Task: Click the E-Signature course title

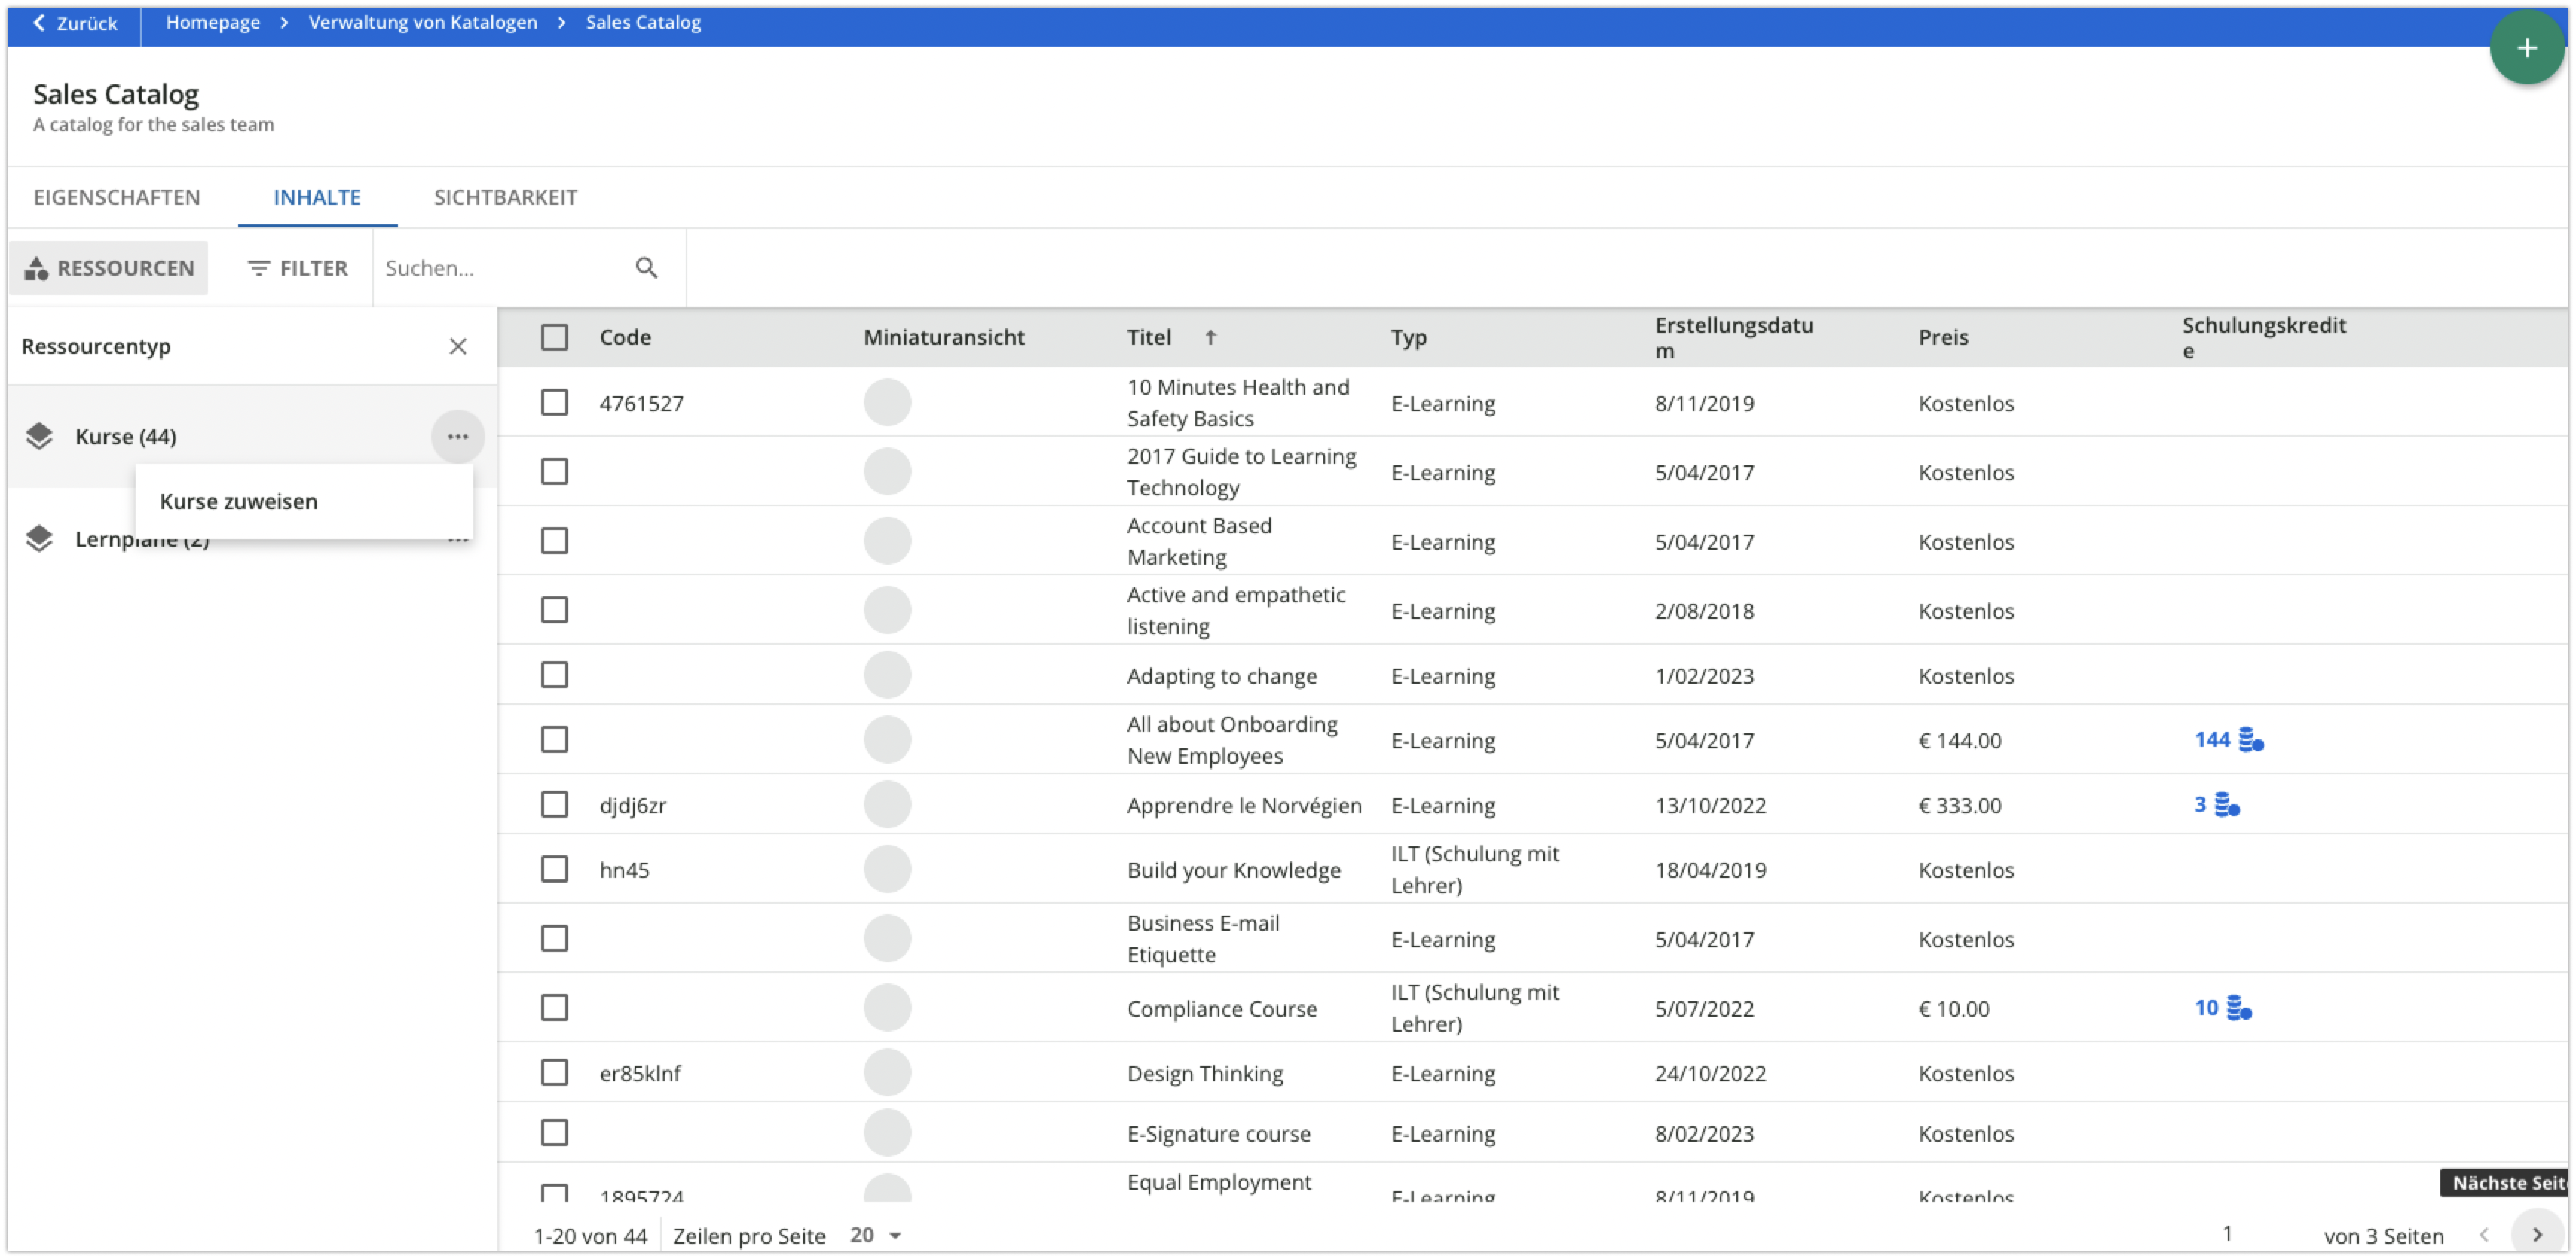Action: pos(1218,1134)
